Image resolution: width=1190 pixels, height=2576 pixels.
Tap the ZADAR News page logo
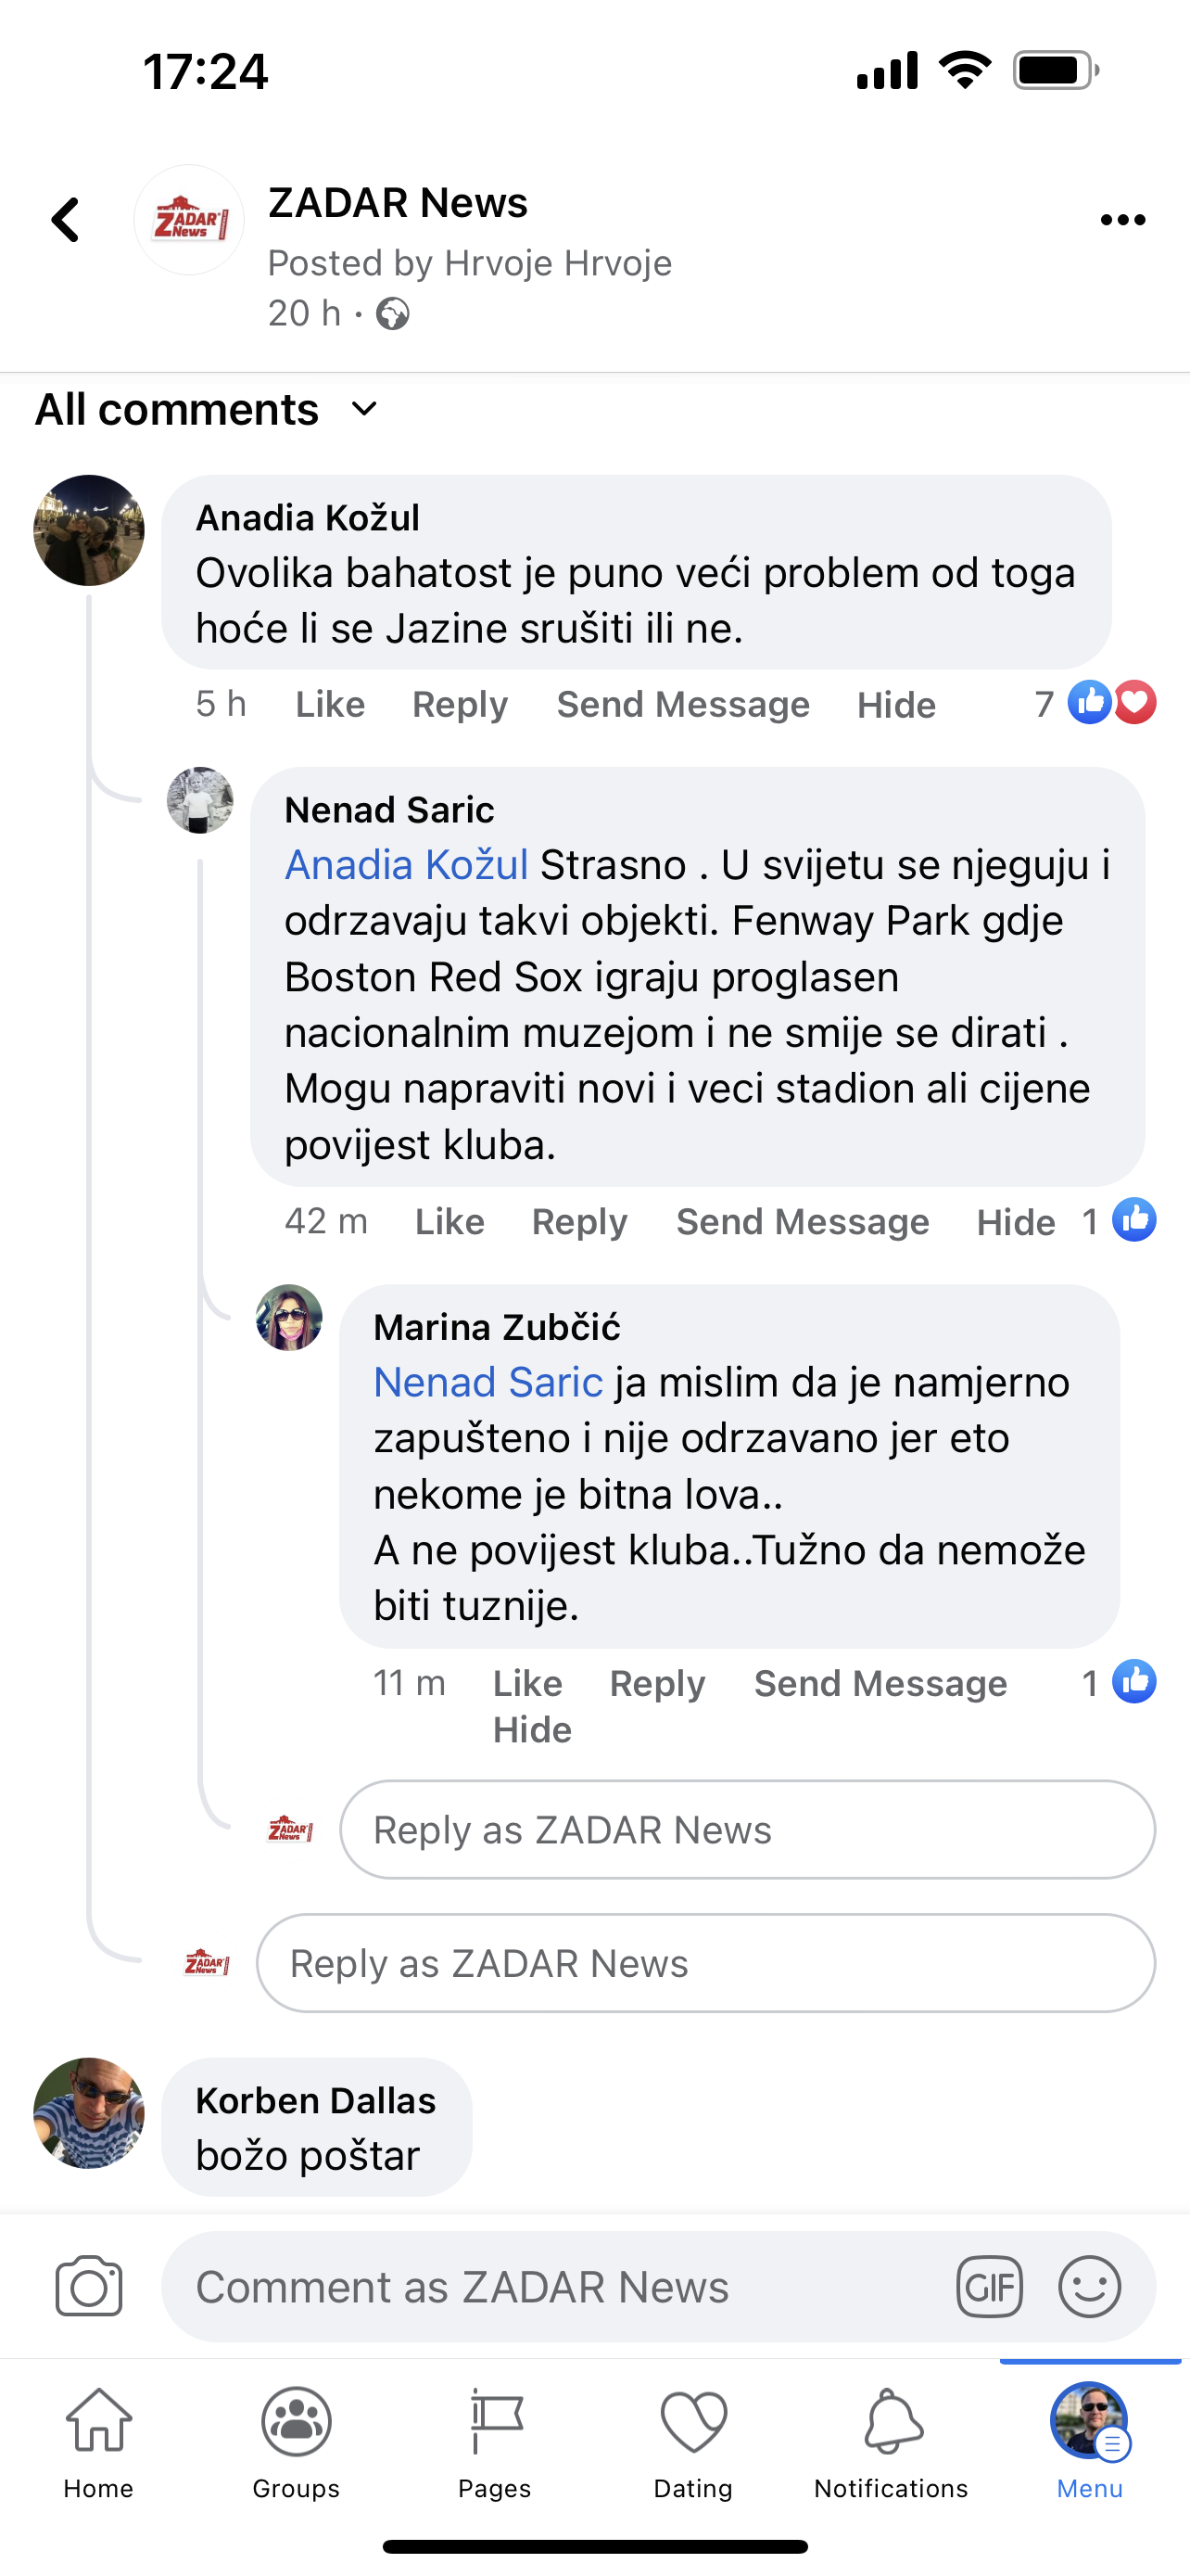tap(189, 220)
